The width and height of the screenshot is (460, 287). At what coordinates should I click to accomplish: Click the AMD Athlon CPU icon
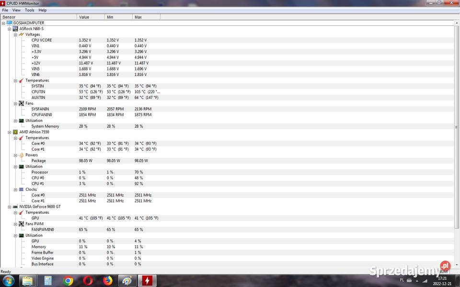[x=15, y=132]
